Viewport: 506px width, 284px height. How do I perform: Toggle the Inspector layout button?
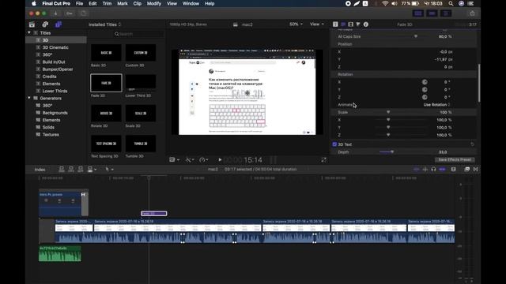446,13
